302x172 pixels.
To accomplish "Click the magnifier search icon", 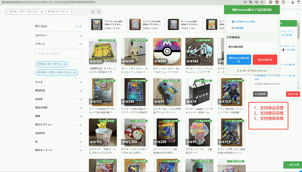I will pos(98,12).
